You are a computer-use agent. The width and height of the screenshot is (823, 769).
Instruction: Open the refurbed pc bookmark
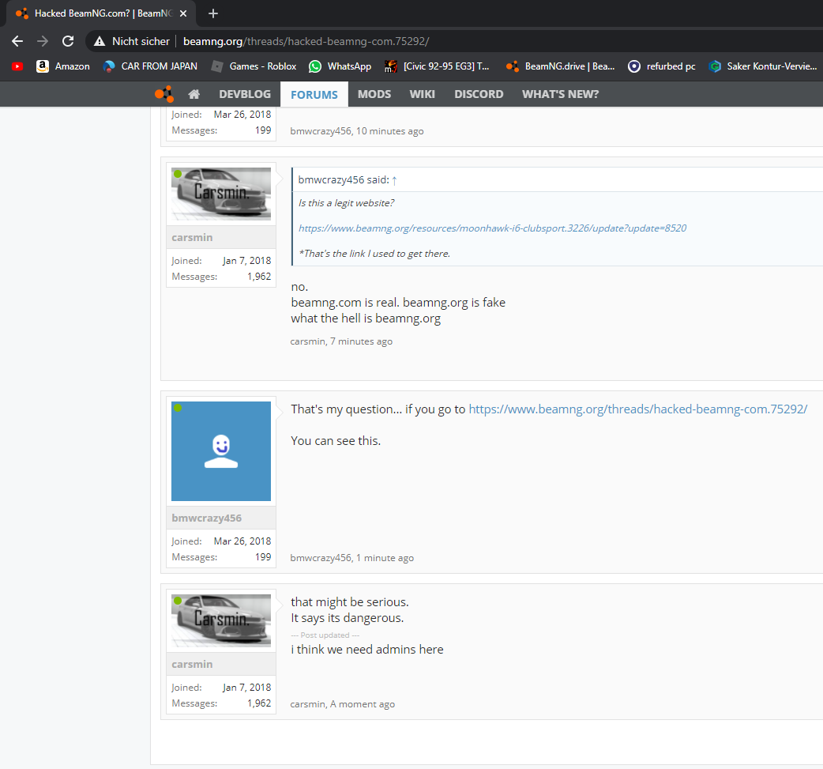pyautogui.click(x=661, y=66)
